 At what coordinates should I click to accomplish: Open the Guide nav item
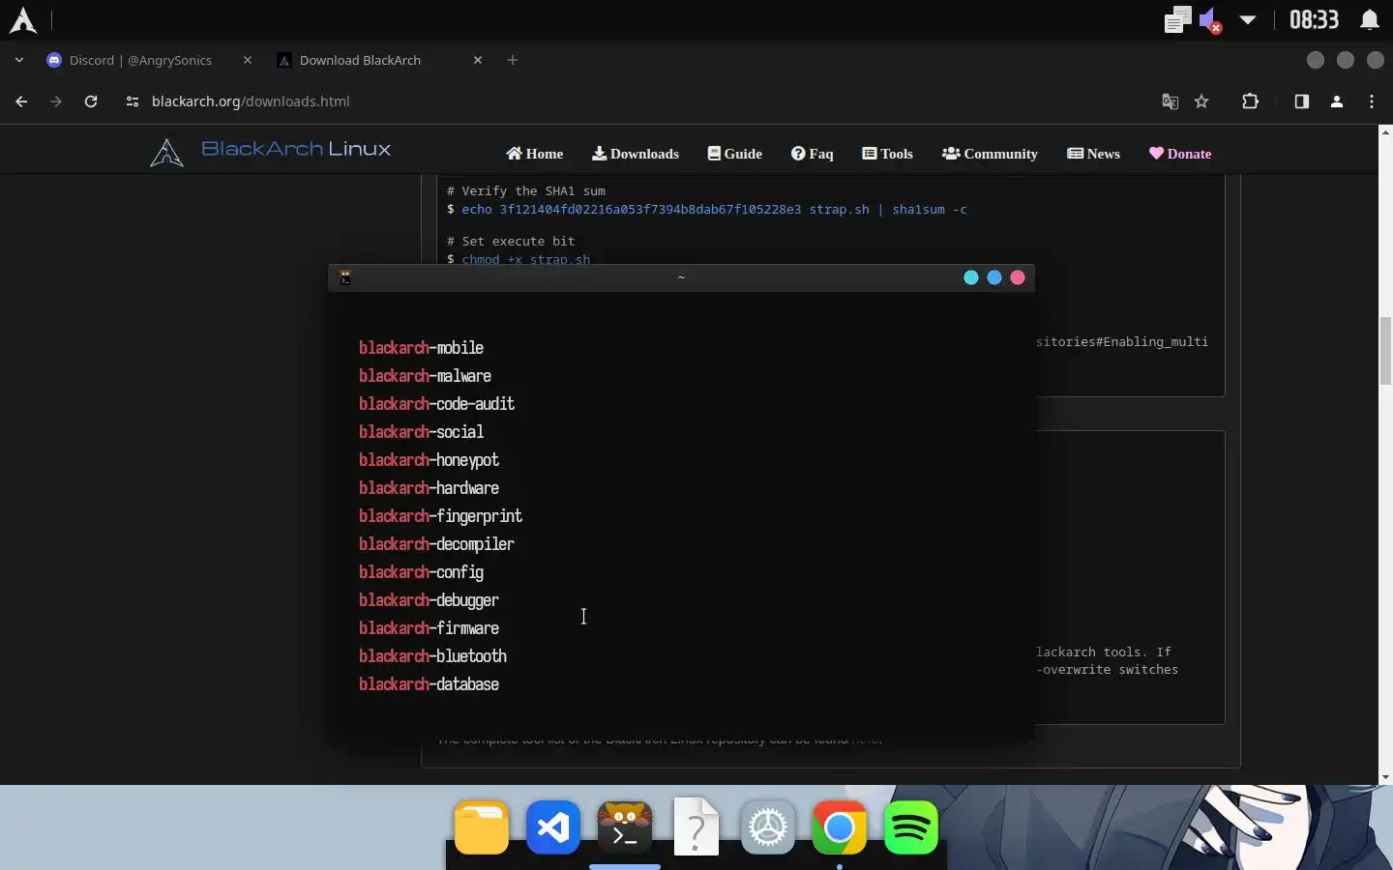point(735,154)
